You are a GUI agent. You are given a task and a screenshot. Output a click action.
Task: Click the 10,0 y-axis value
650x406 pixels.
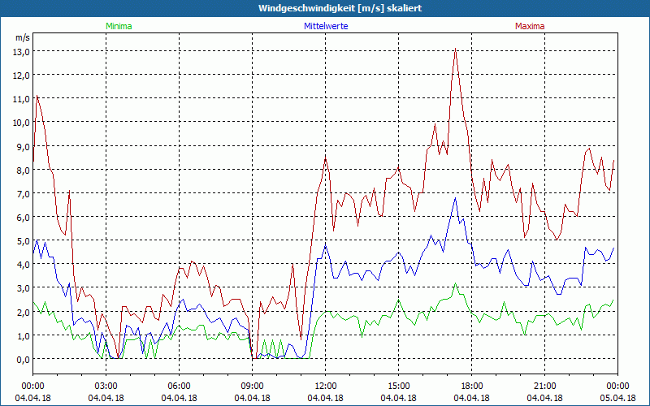[x=22, y=123]
